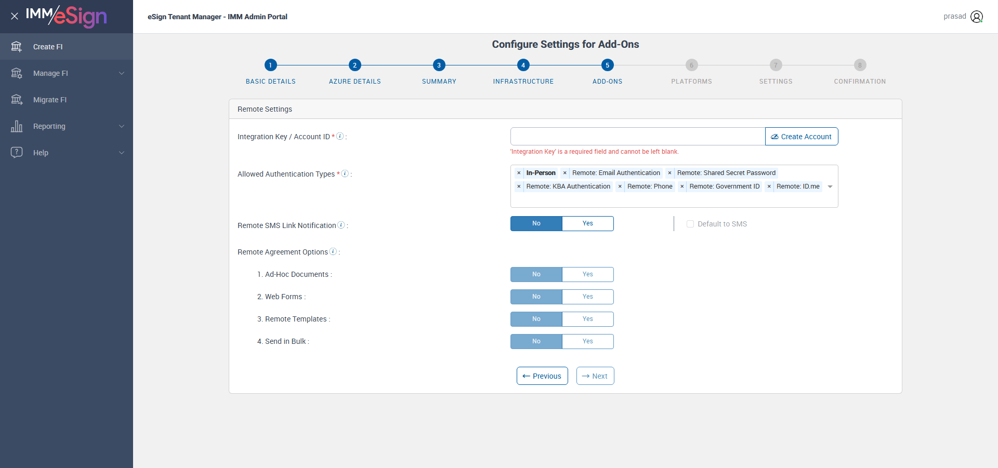This screenshot has width=998, height=468.
Task: Set Web Forms to No
Action: click(x=536, y=297)
